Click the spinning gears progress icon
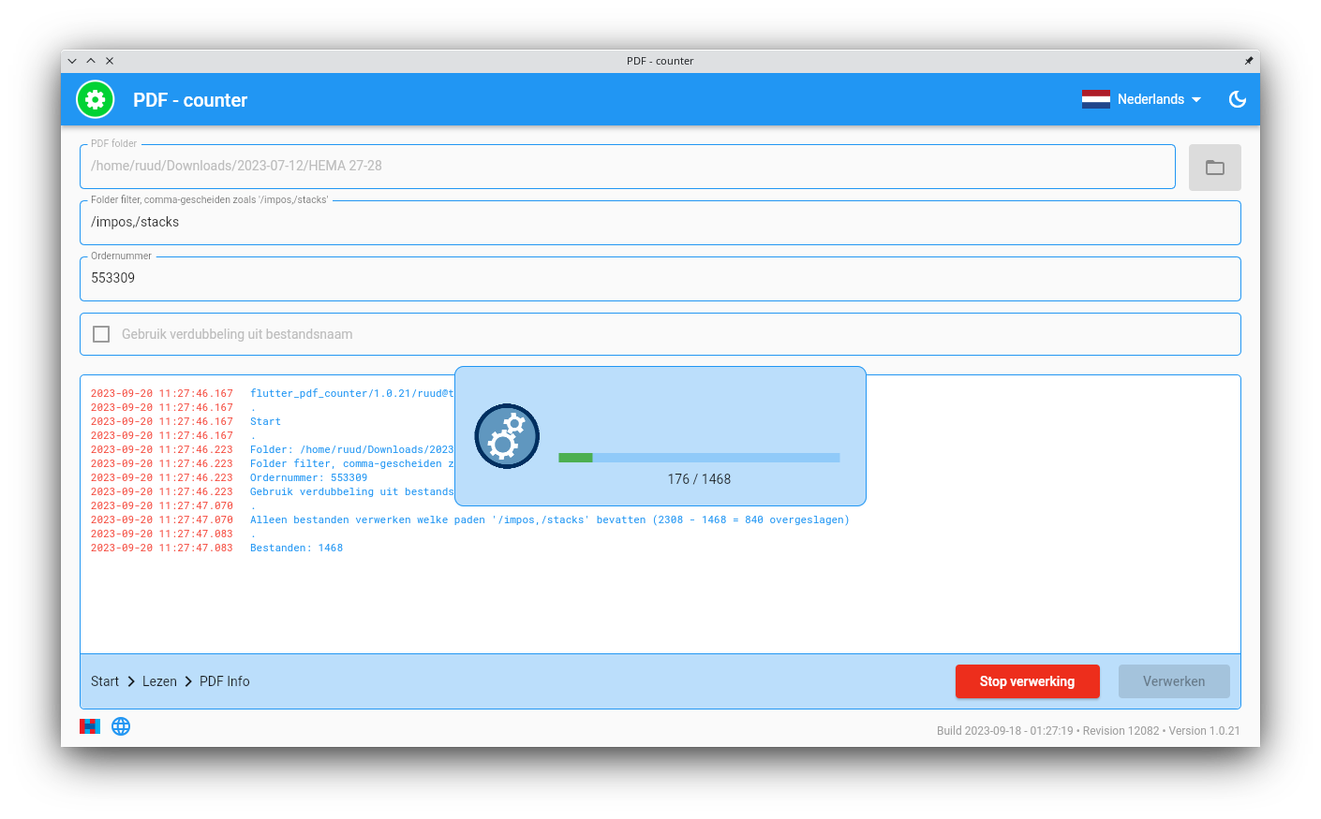 pos(507,436)
